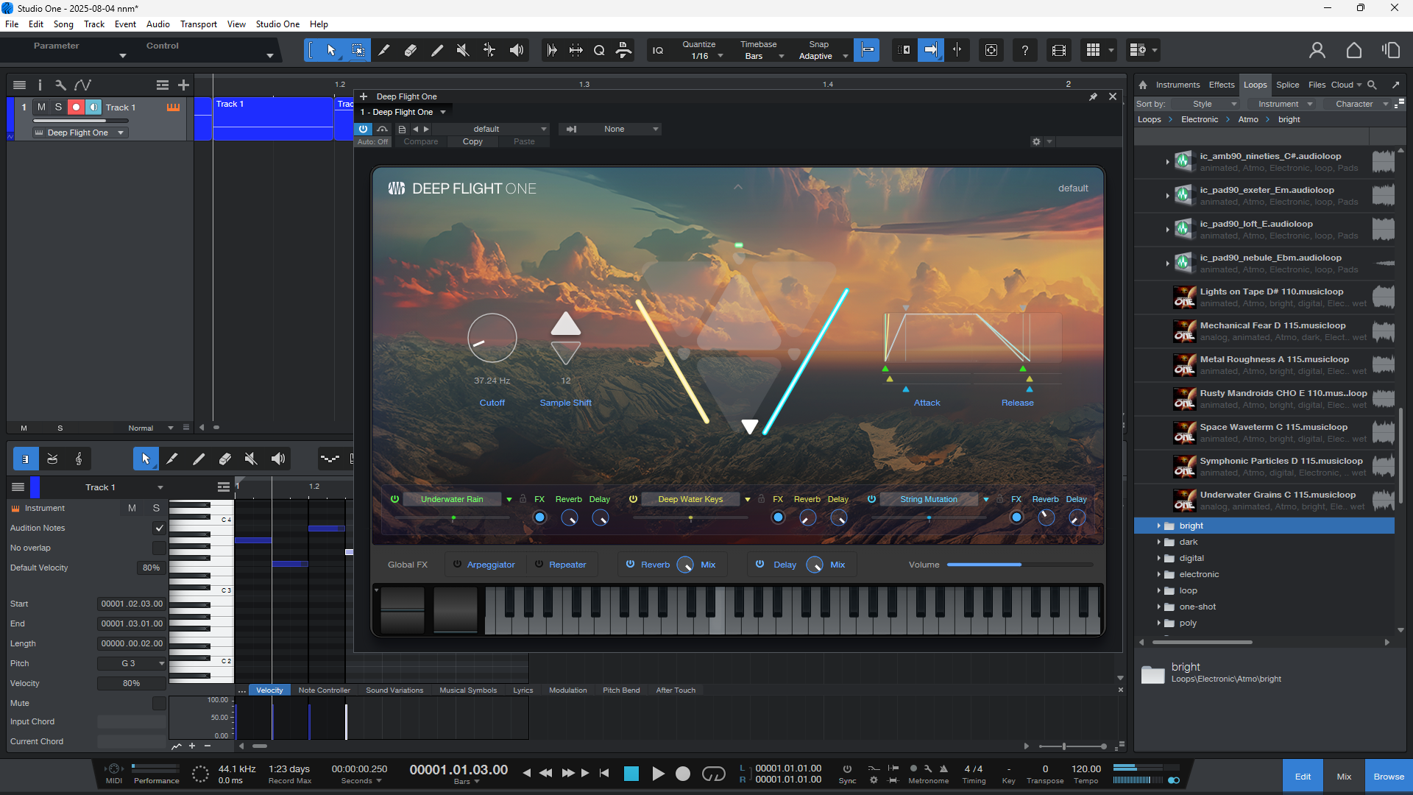Open the Transport menu
Screen dimensions: 1413x795
[x=199, y=24]
